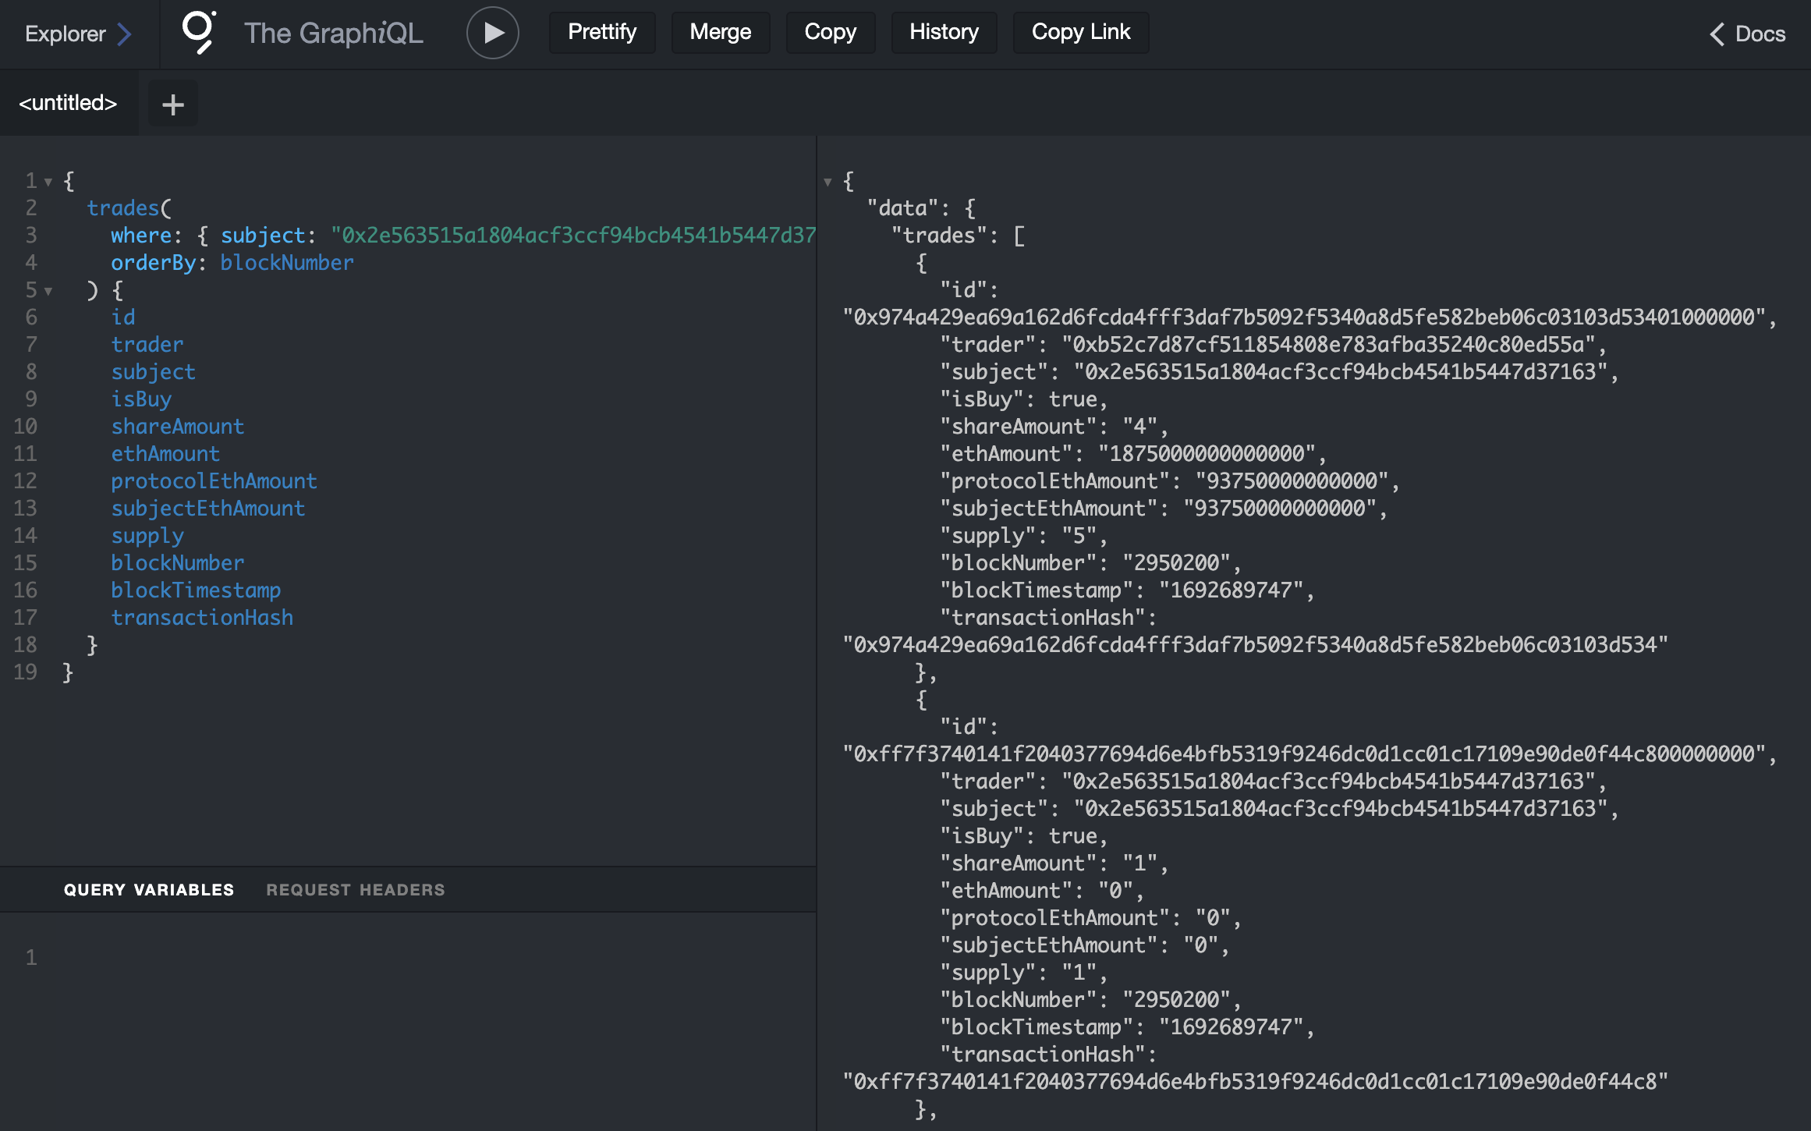This screenshot has width=1811, height=1131.
Task: Open Explorer panel via chevron arrow
Action: [124, 34]
